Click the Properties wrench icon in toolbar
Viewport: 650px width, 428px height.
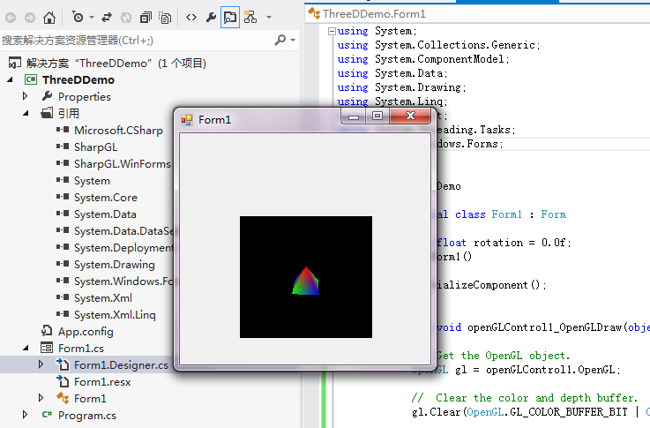click(211, 18)
